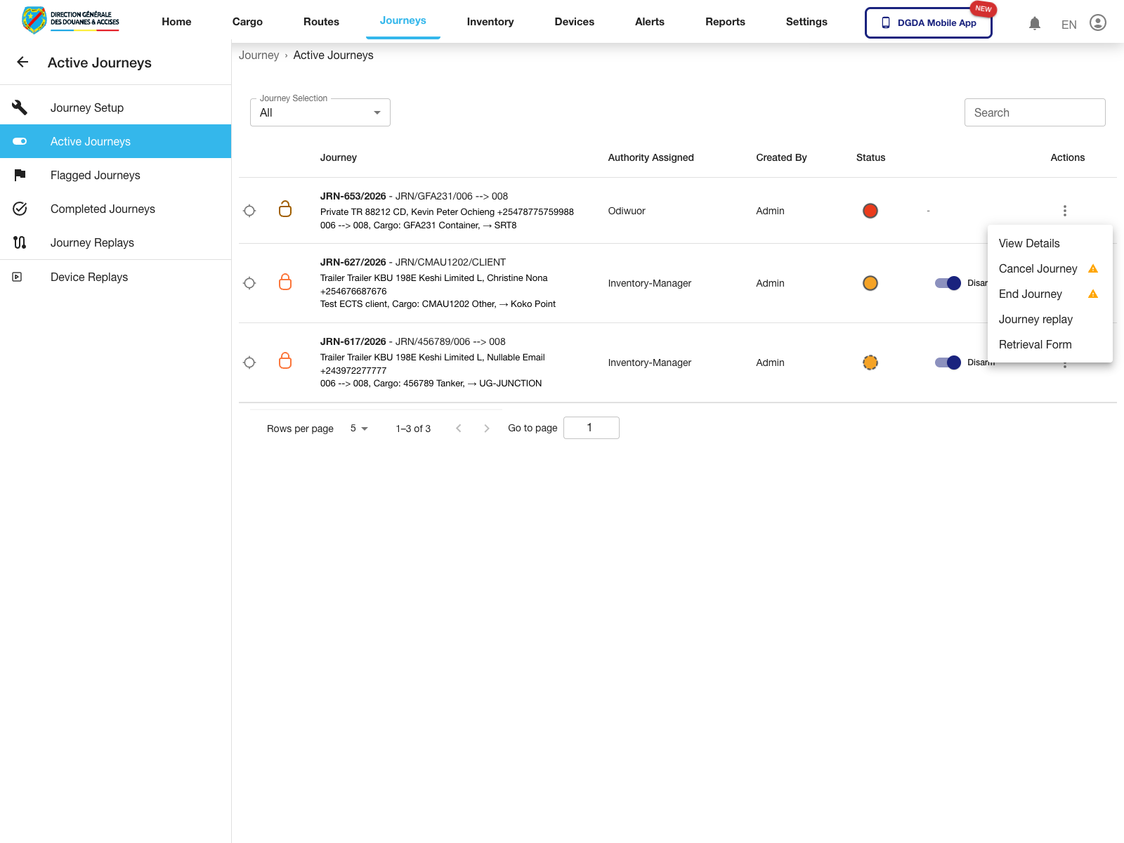Open the user account profile icon
The width and height of the screenshot is (1124, 843).
coord(1097,23)
